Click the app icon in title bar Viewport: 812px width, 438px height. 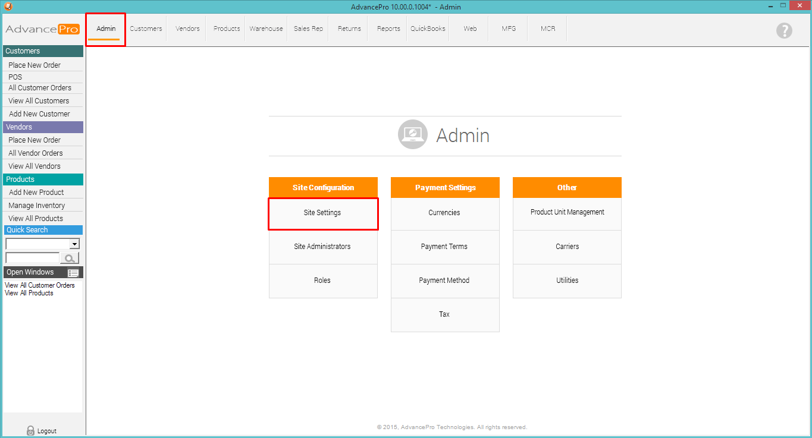8,7
